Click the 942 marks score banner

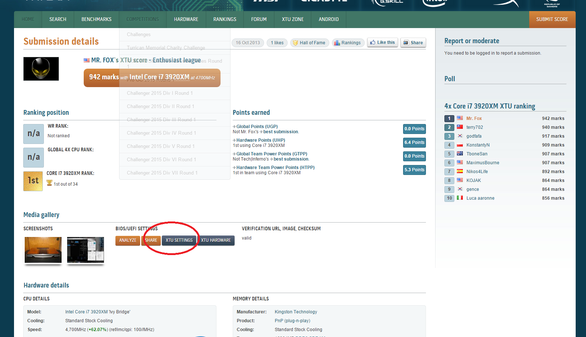[152, 78]
